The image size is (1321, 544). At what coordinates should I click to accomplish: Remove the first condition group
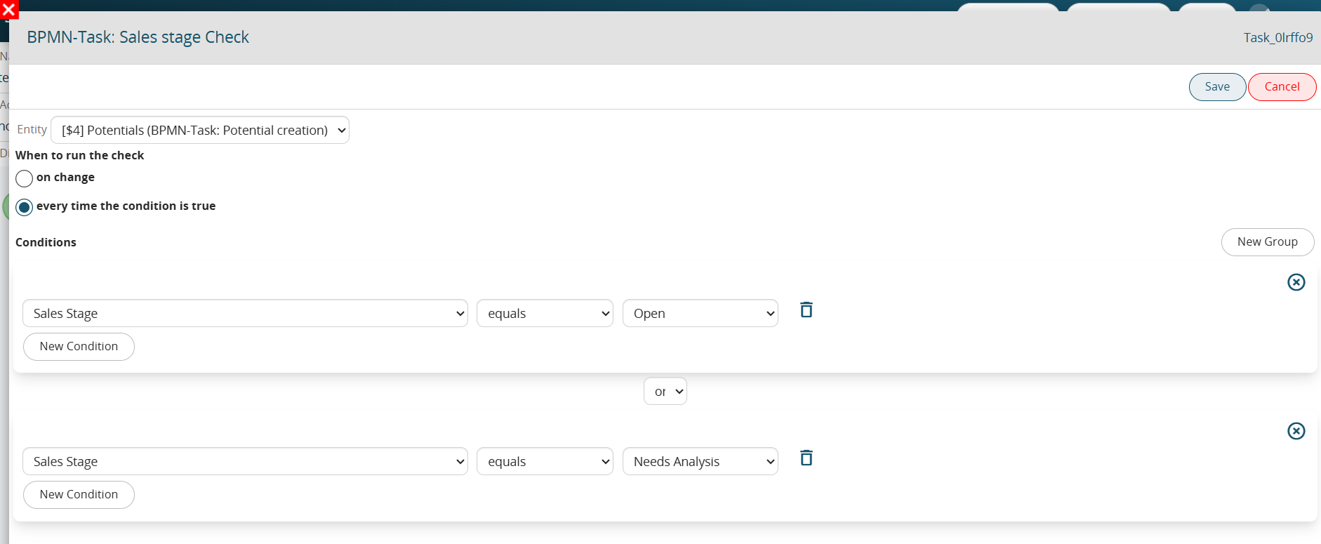[x=1296, y=282]
